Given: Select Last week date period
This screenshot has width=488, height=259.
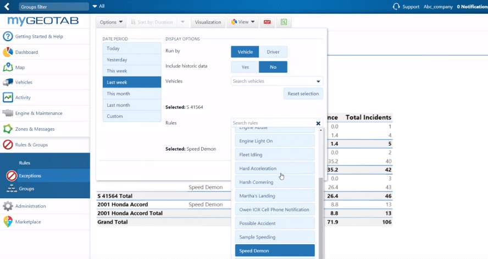Looking at the screenshot, I should click(x=132, y=82).
